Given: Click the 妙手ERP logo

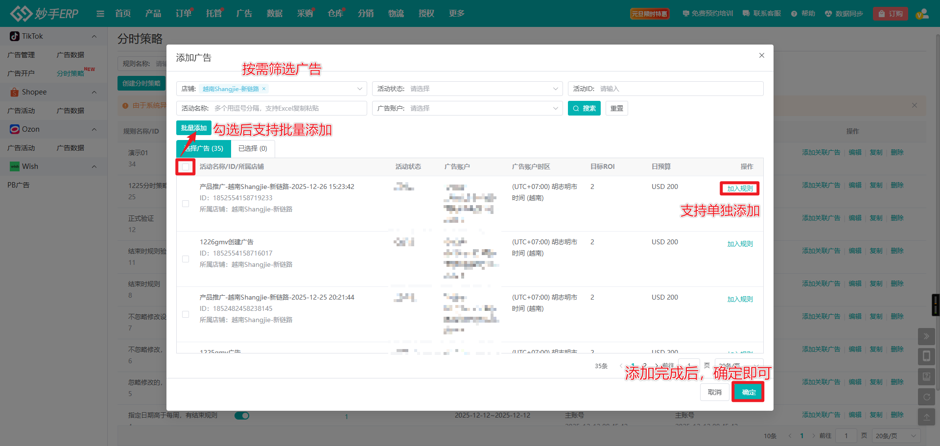Looking at the screenshot, I should [x=44, y=13].
